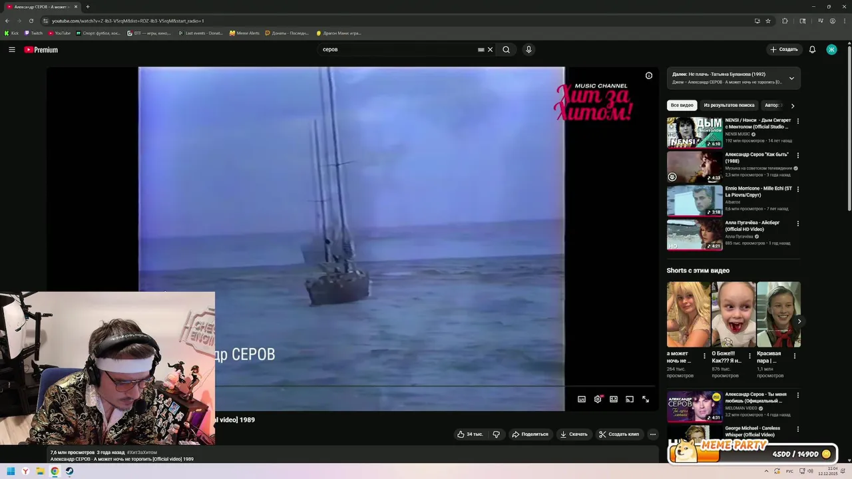Image resolution: width=852 pixels, height=479 pixels.
Task: Go back in browser history
Action: (7, 21)
